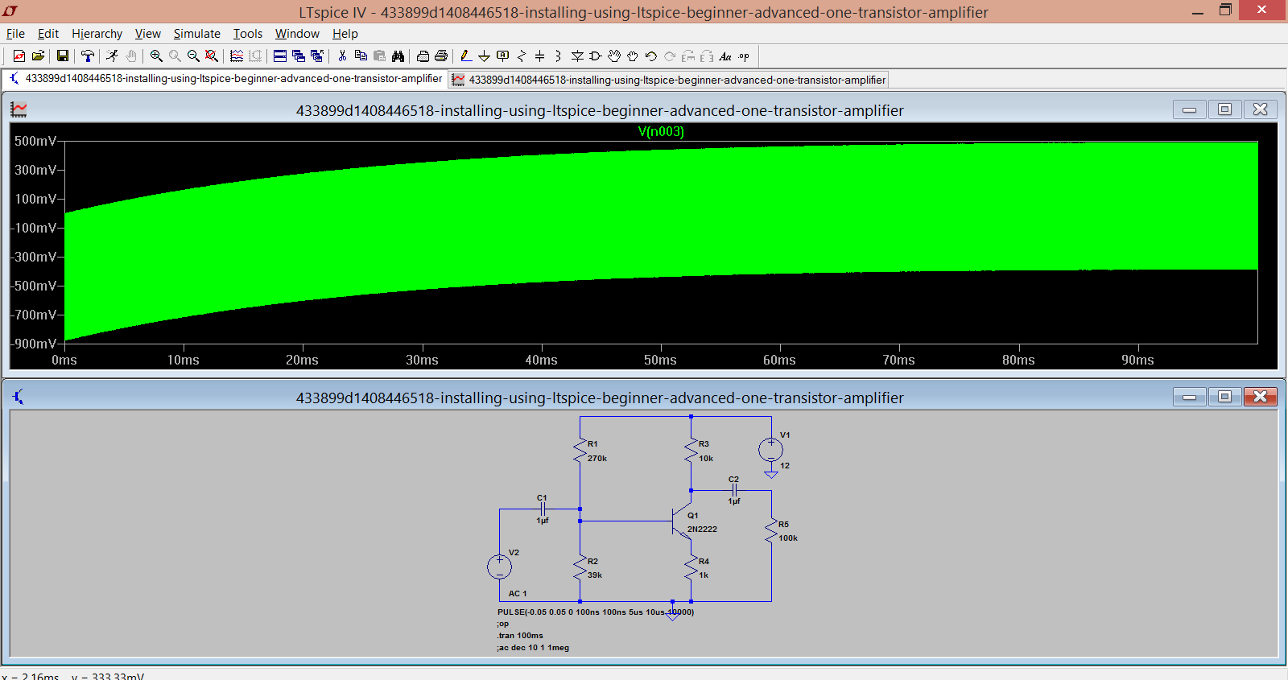Open the Simulate menu

[x=197, y=34]
